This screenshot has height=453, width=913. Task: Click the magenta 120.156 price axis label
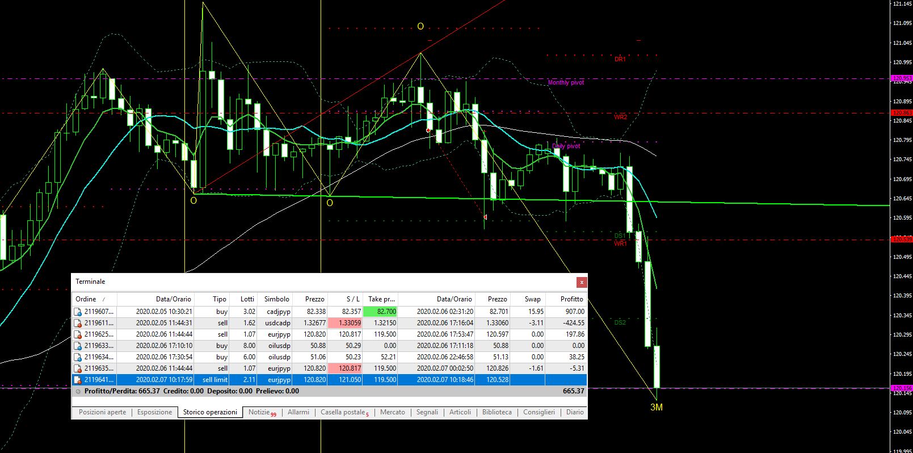(902, 388)
